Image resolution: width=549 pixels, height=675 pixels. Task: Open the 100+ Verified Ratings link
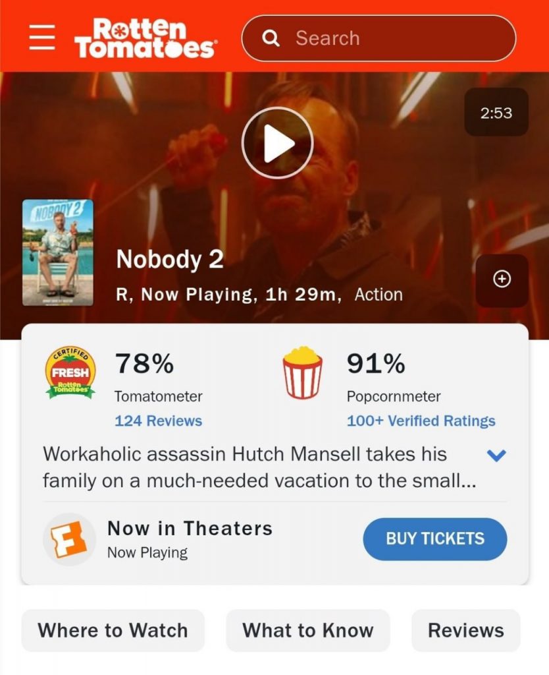click(421, 421)
